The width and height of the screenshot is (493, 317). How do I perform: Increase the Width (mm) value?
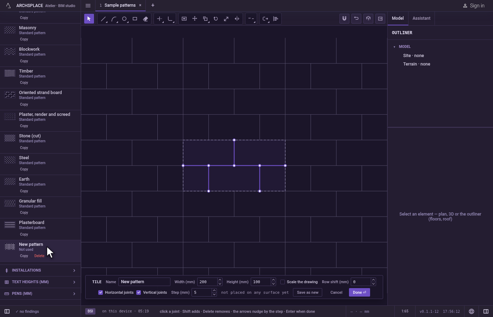220,280
